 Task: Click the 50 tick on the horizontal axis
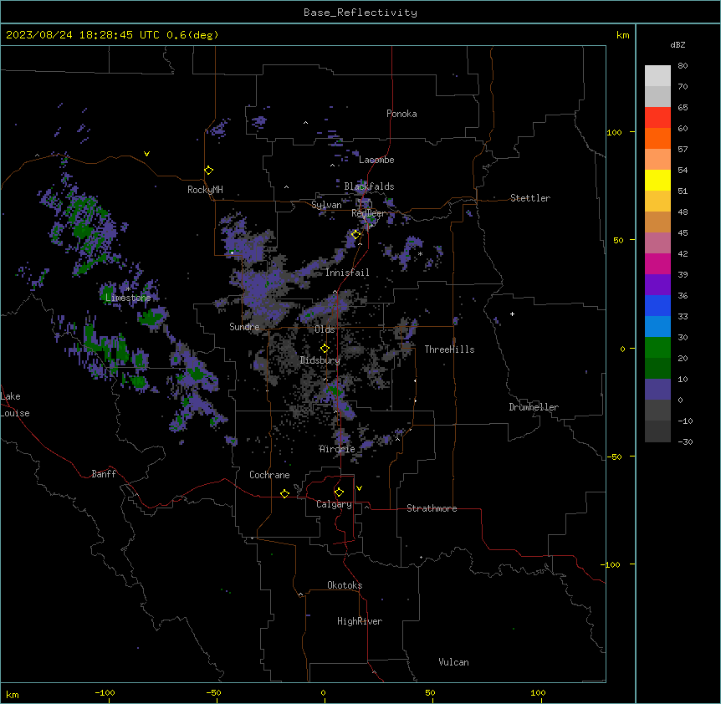tap(430, 692)
